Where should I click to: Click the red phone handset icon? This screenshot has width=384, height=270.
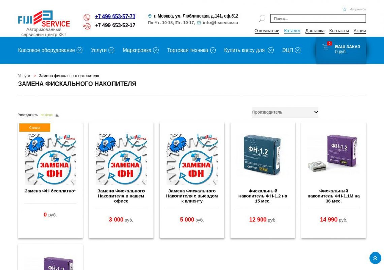pyautogui.click(x=87, y=18)
